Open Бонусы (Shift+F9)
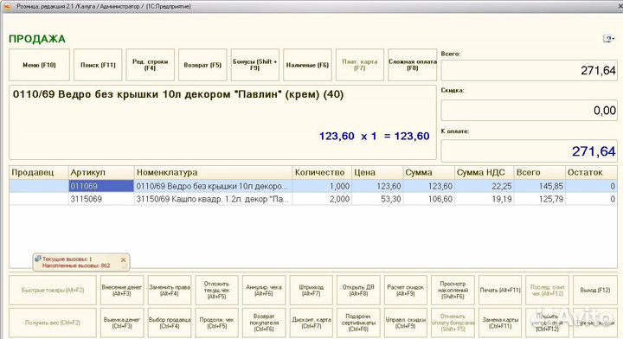 (255, 65)
